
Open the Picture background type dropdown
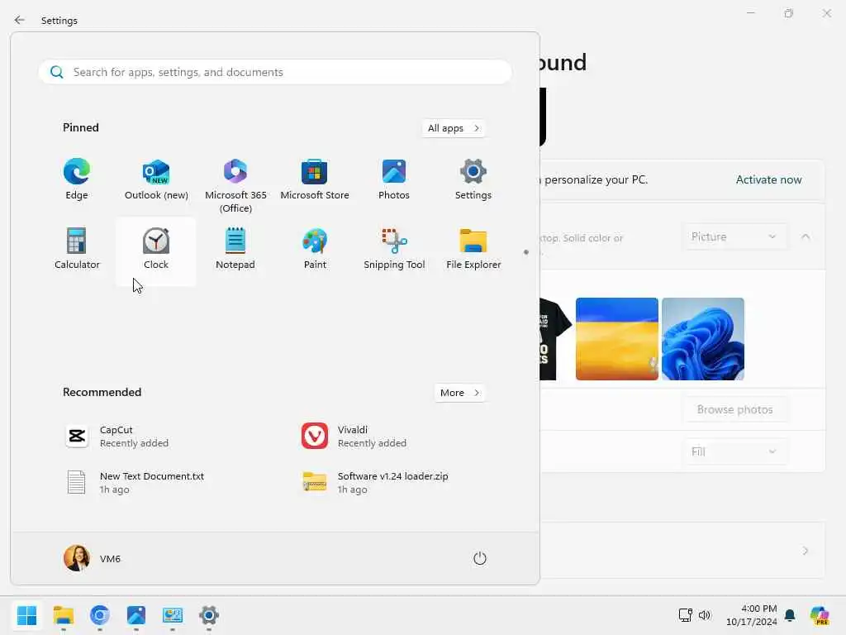(x=734, y=236)
